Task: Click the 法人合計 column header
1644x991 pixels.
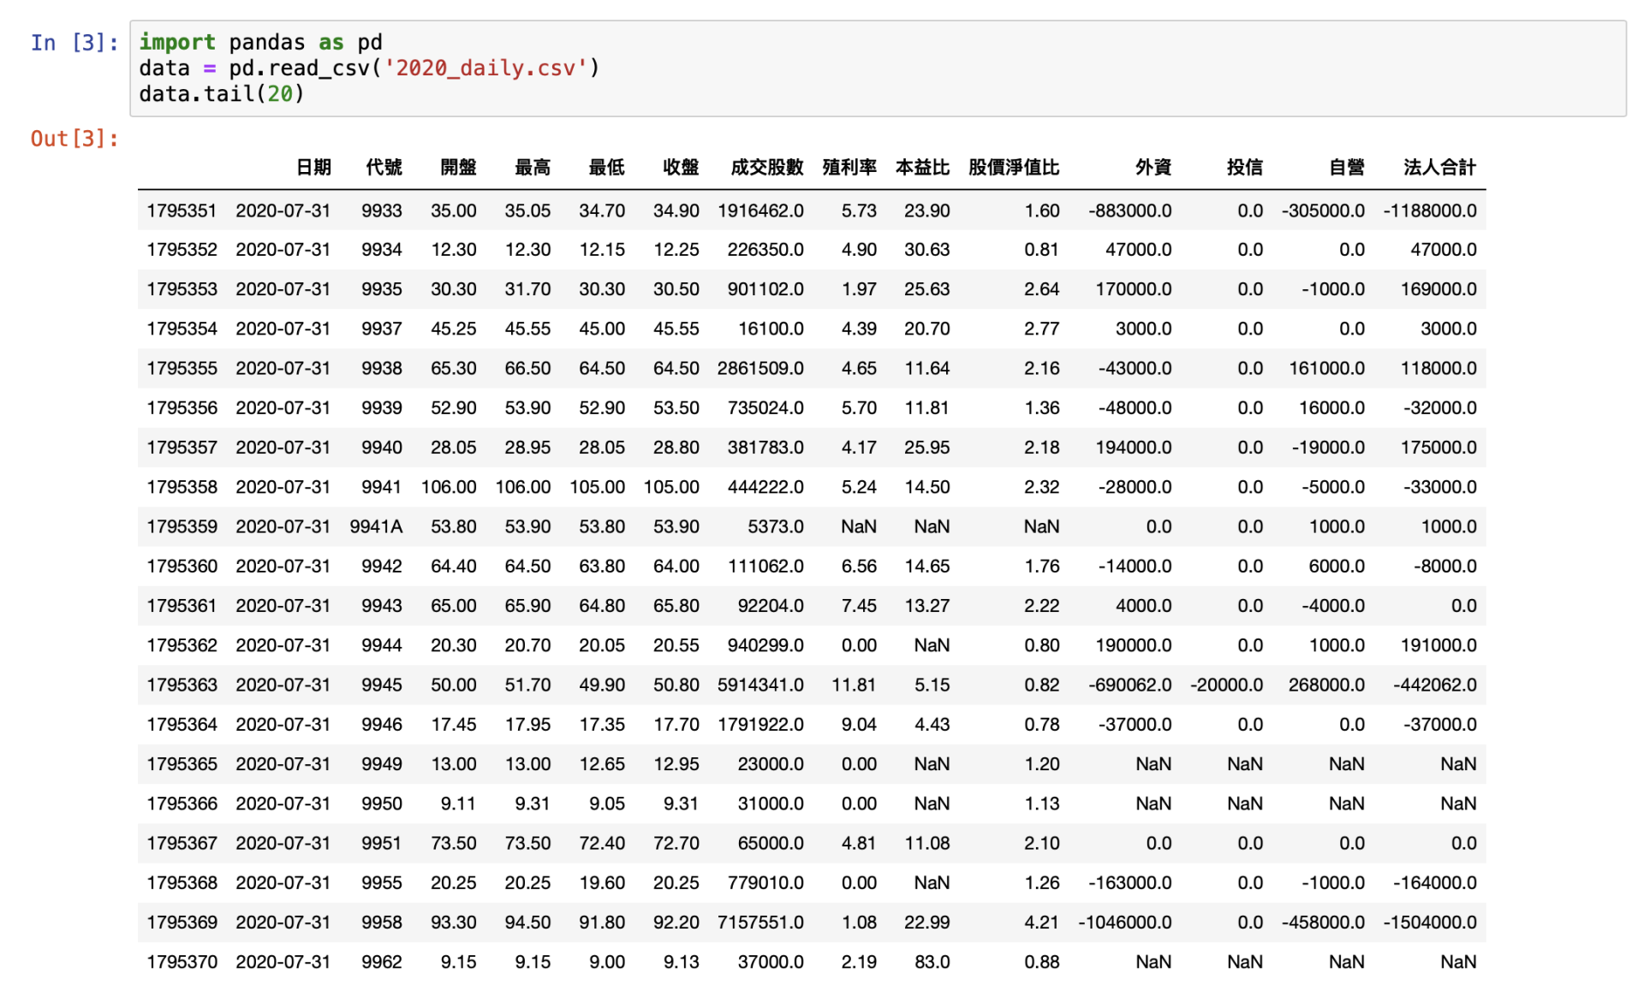Action: click(x=1440, y=167)
